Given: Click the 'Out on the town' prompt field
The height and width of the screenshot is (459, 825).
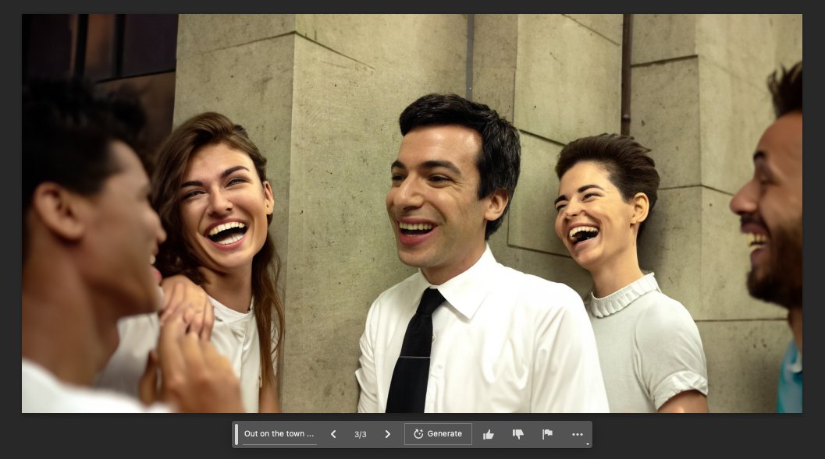Looking at the screenshot, I should (x=279, y=434).
